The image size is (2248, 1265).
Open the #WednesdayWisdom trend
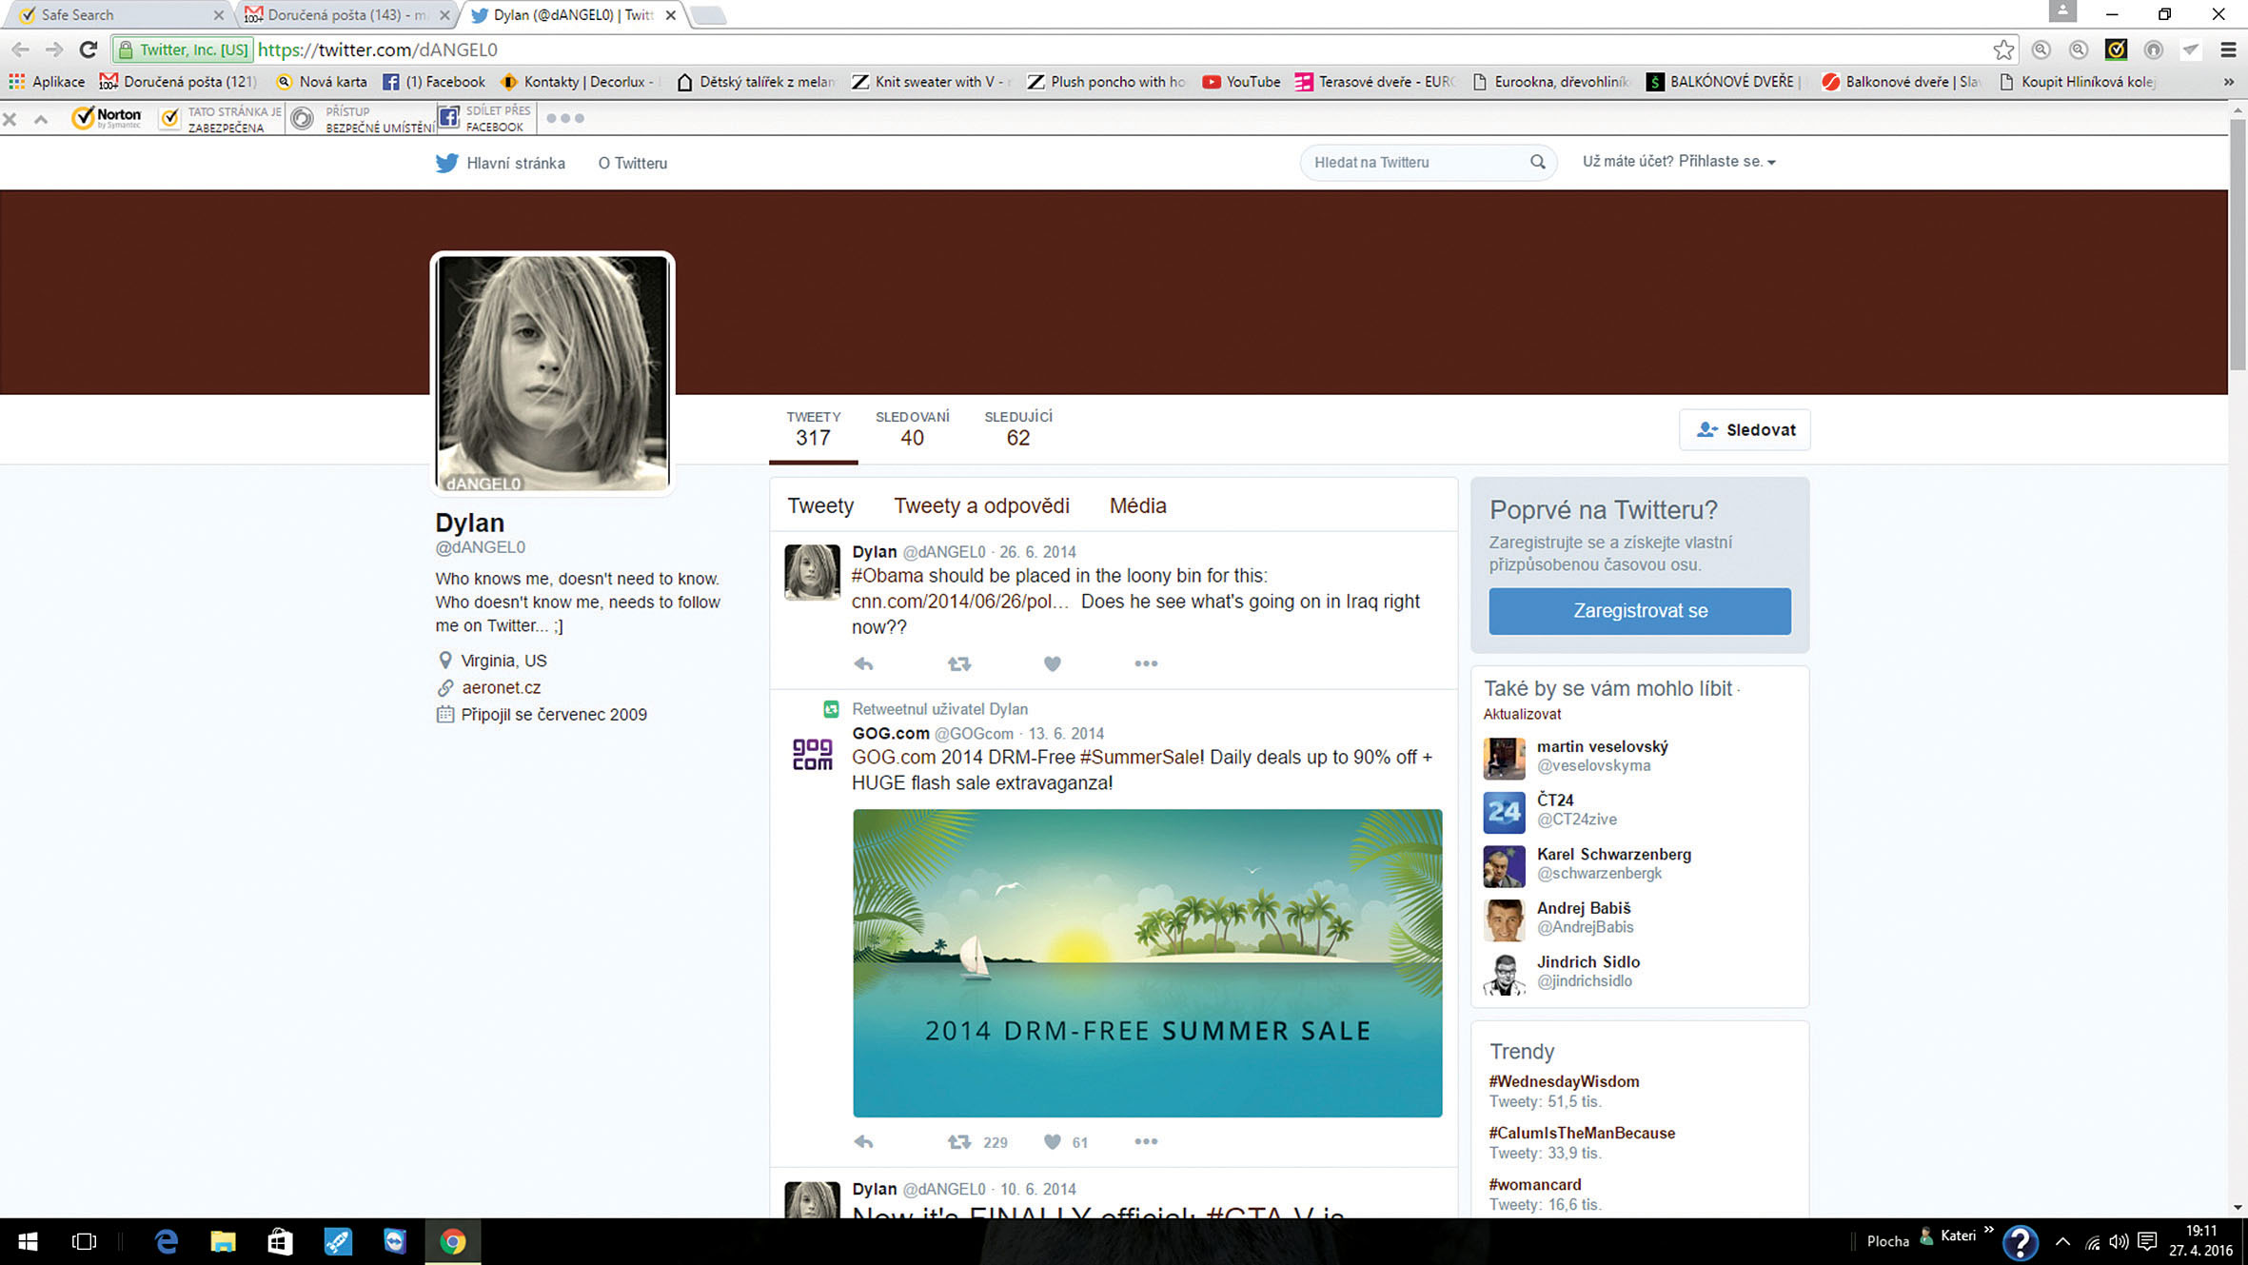[x=1564, y=1081]
